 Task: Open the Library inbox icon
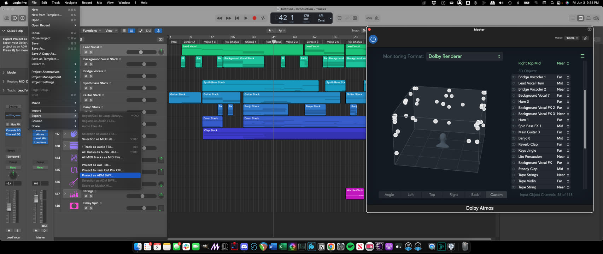point(7,18)
